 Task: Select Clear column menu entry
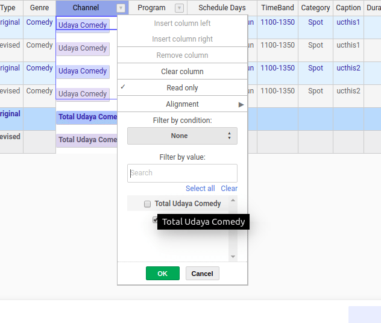click(182, 71)
